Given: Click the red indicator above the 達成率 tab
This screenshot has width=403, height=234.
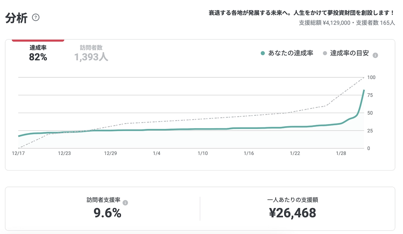Looking at the screenshot, I should click(38, 40).
